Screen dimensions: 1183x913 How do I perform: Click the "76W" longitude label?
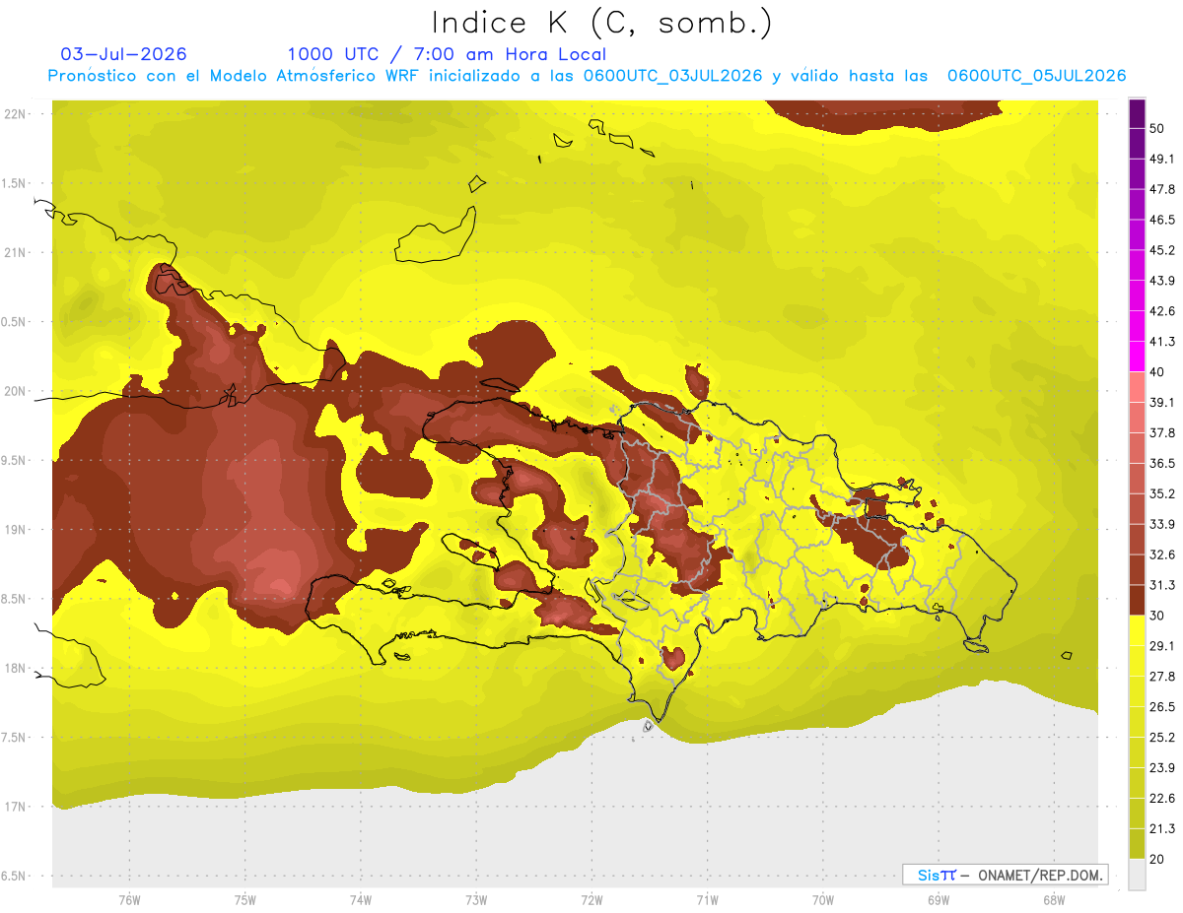coord(129,900)
